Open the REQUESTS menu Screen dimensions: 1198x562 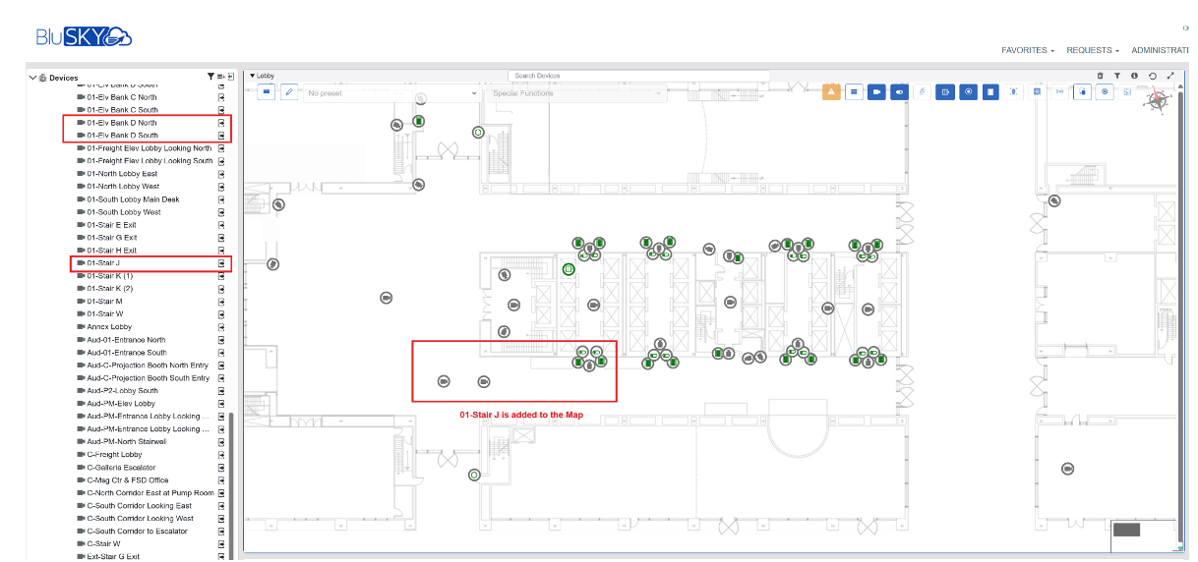coord(1093,50)
